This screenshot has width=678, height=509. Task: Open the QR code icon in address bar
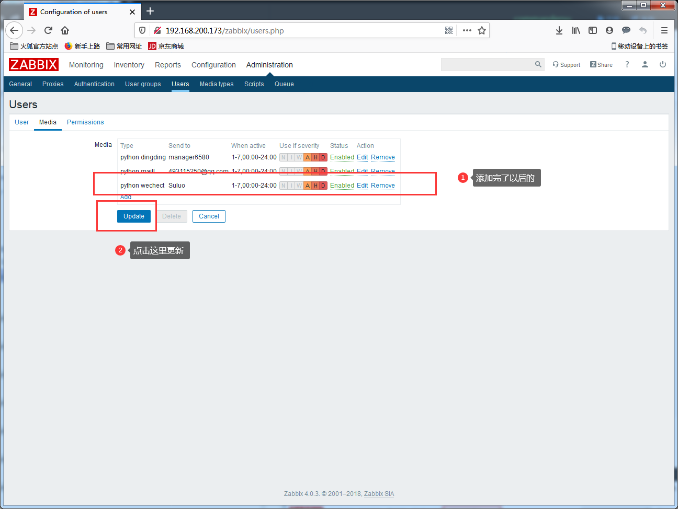pos(449,30)
